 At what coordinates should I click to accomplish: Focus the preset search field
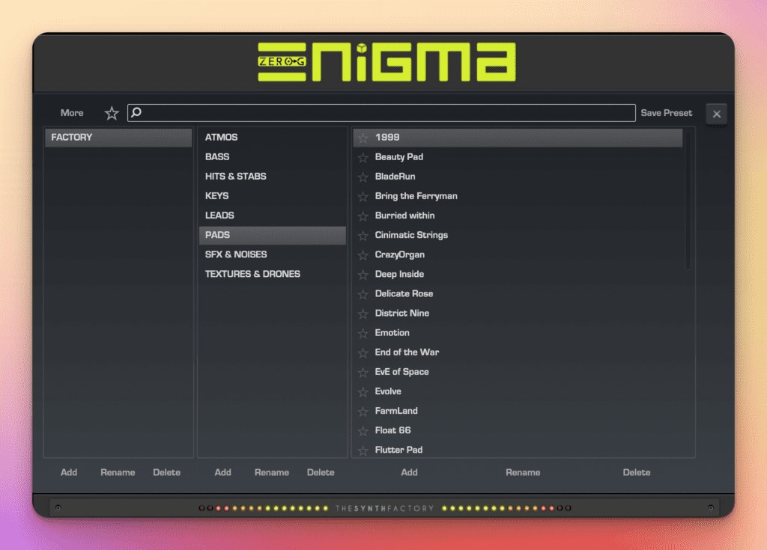click(x=381, y=113)
